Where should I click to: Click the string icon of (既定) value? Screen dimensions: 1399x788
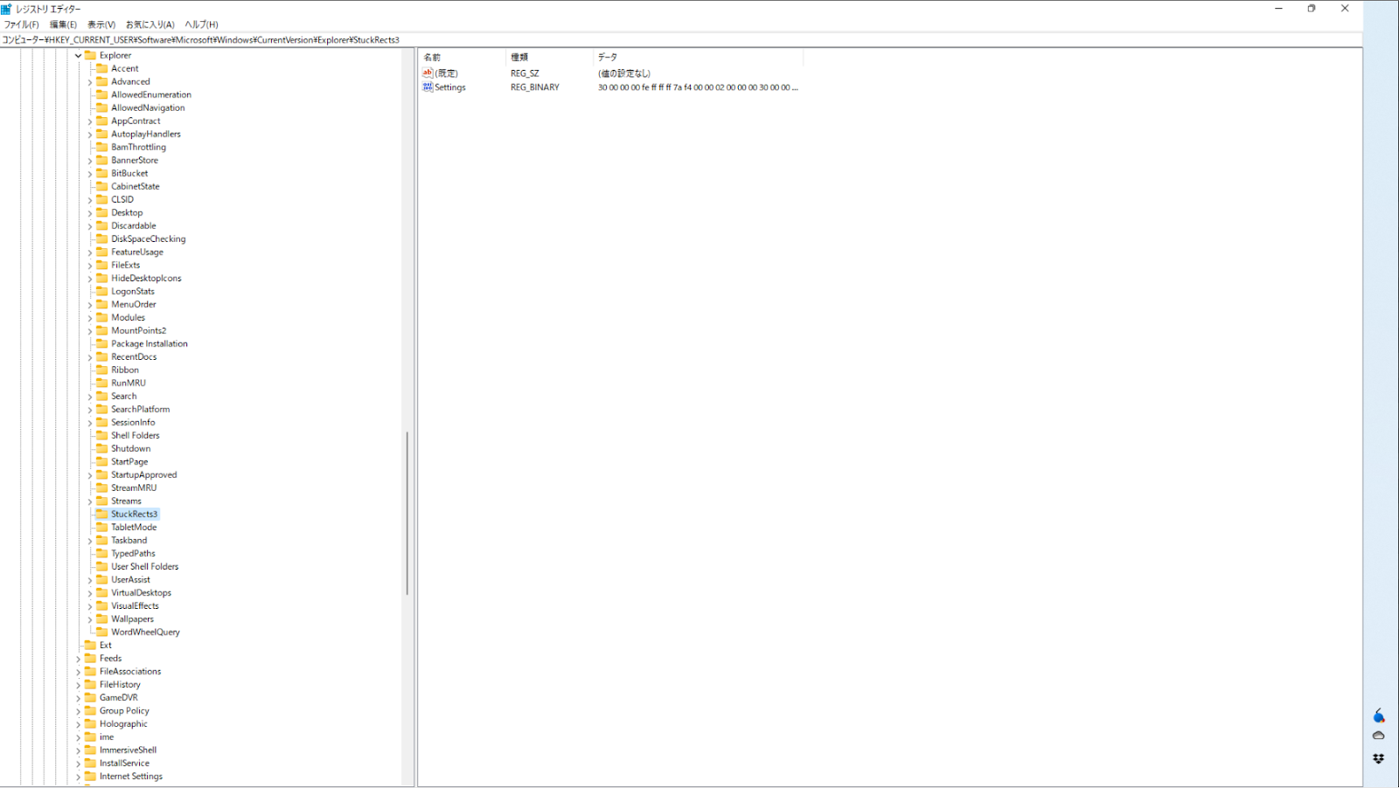[x=428, y=73]
